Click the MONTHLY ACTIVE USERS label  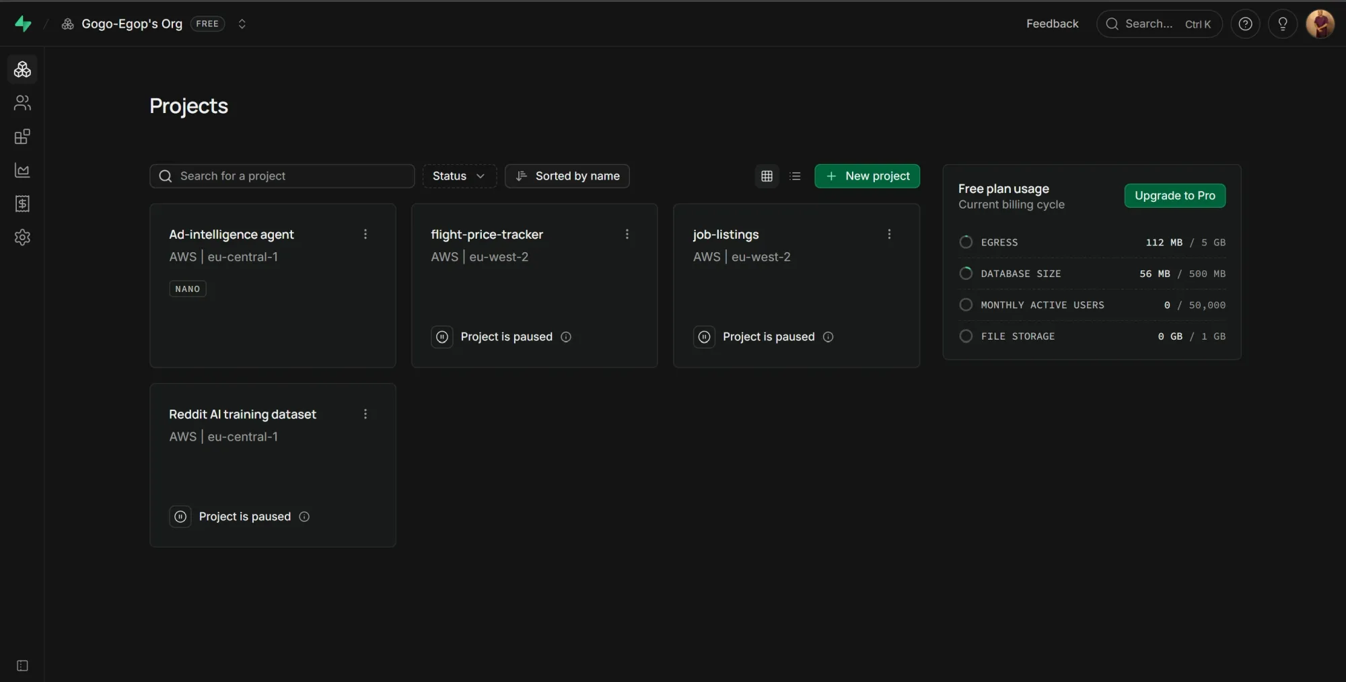[1042, 305]
